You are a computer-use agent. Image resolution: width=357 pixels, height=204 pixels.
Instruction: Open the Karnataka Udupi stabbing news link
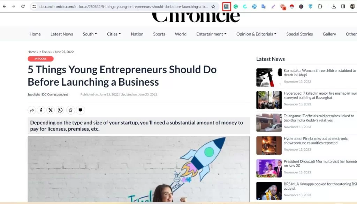320,73
